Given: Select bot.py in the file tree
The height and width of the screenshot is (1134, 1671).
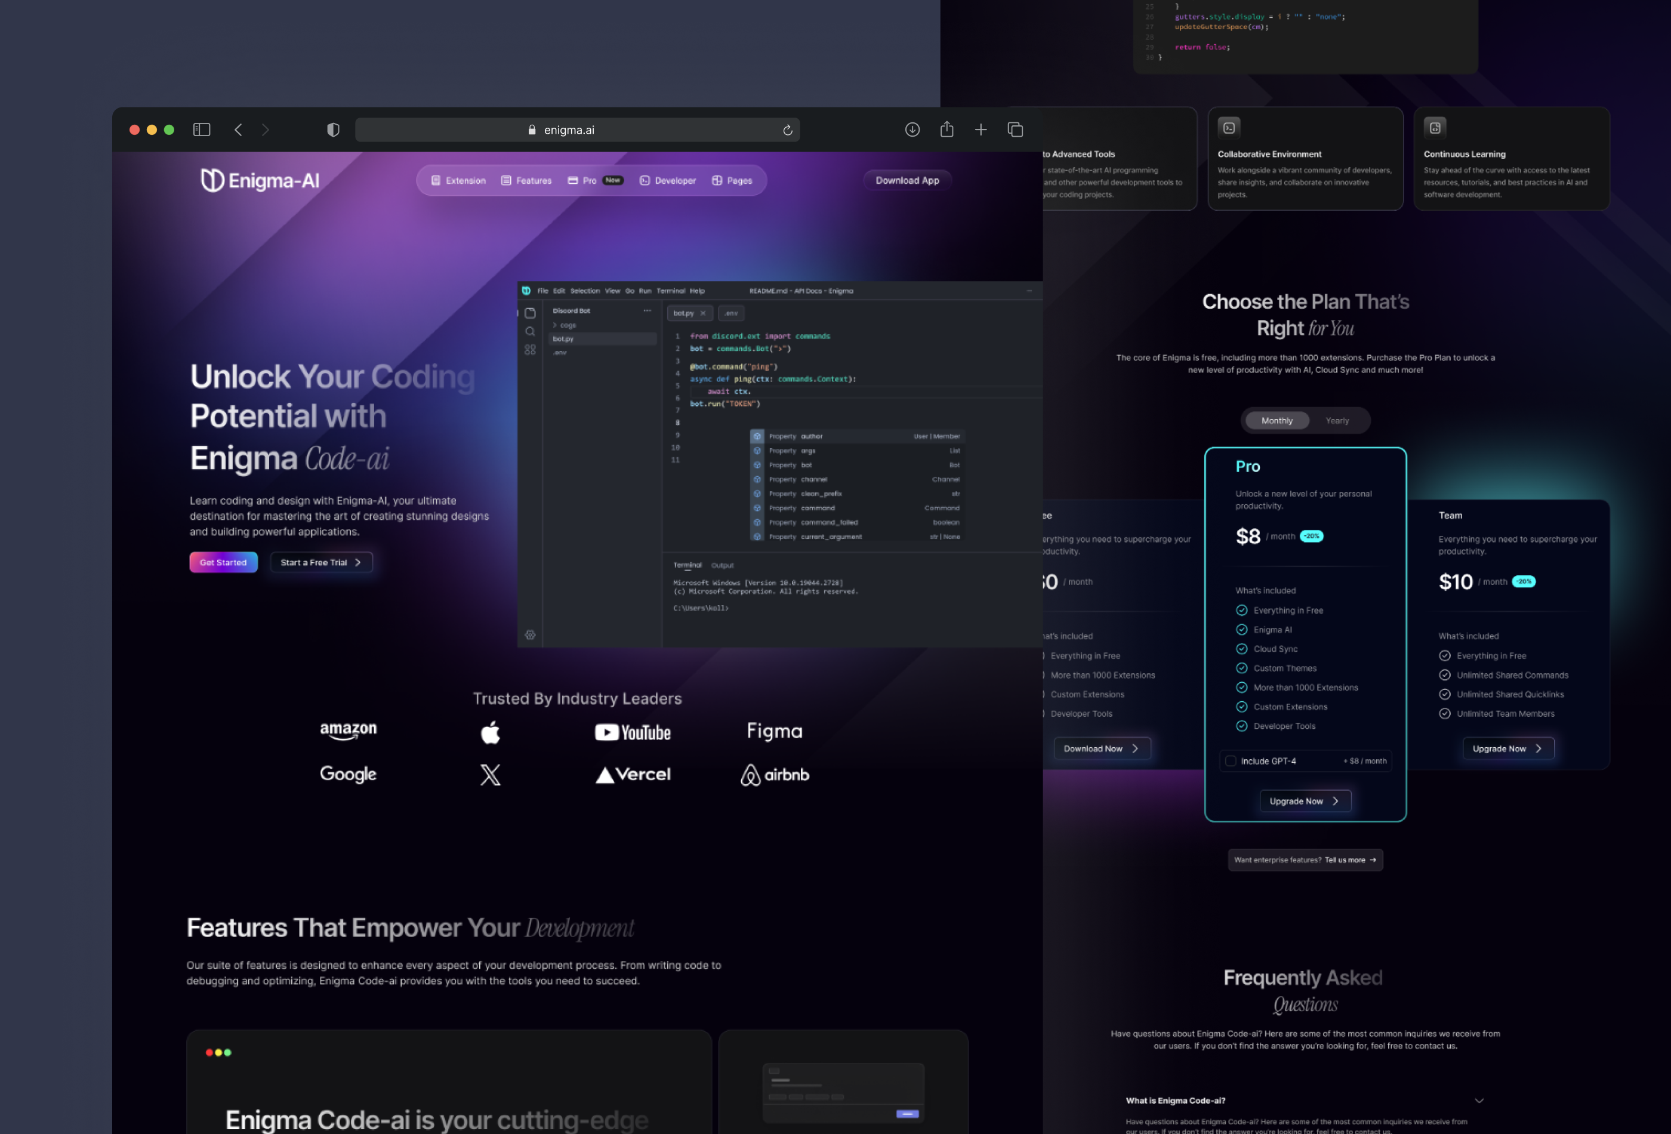Looking at the screenshot, I should [603, 338].
